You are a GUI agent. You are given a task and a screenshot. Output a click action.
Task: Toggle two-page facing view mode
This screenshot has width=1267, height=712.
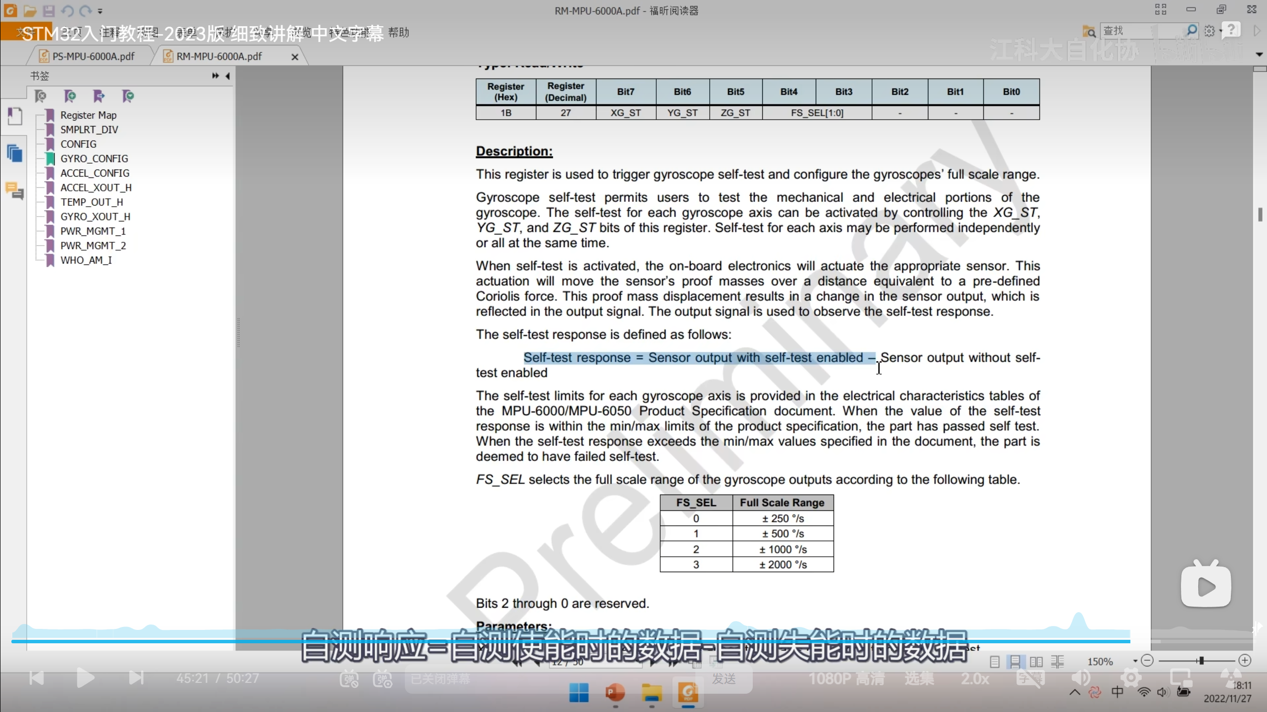pyautogui.click(x=1036, y=662)
